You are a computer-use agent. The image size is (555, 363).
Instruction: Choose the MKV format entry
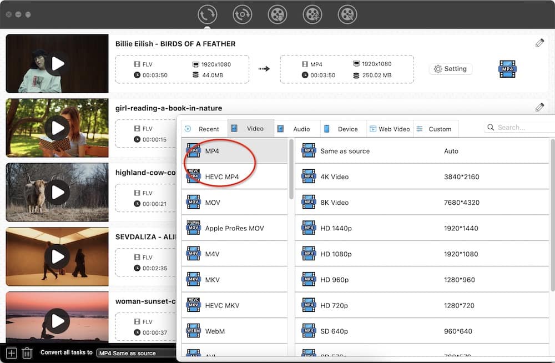(213, 280)
